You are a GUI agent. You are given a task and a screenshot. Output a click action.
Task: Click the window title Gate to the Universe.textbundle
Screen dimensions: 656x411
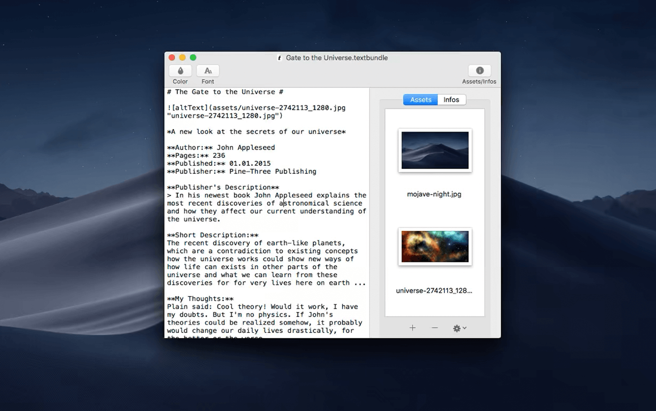point(337,58)
